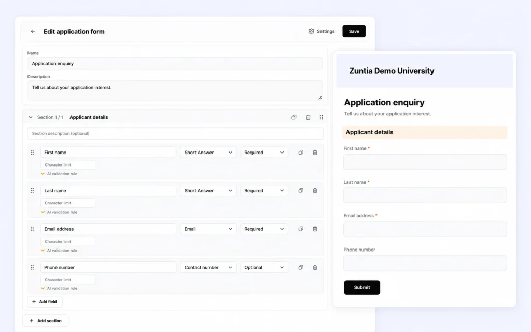Edit the Phone number label field
Viewport: 531px width, 332px height.
(x=108, y=267)
